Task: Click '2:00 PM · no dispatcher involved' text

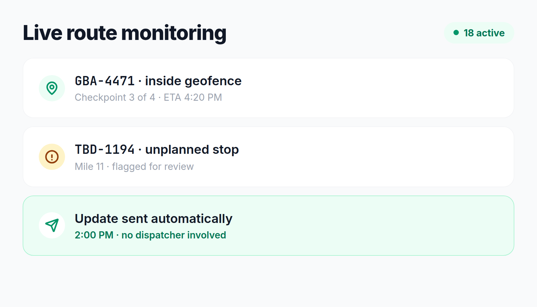Action: tap(150, 235)
